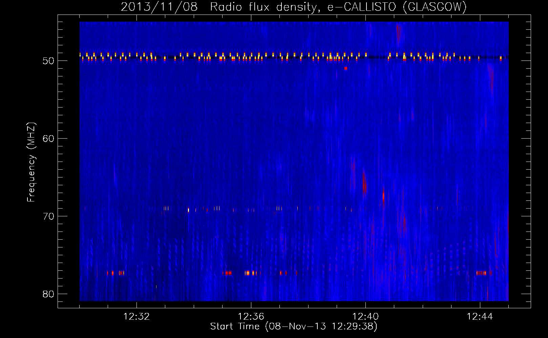This screenshot has width=548, height=338.
Task: Click the 12:32 time tick label
Action: point(136,317)
